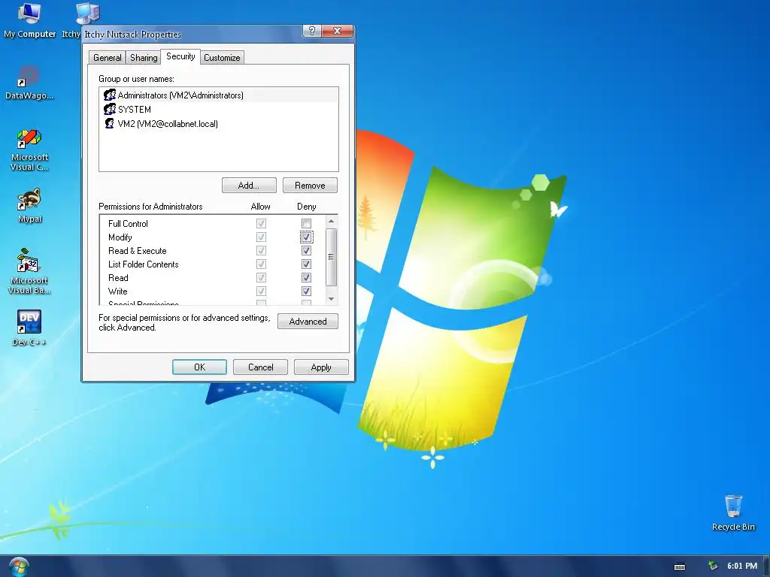Toggle Allow checkbox for Full Control
This screenshot has height=577, width=770.
261,224
